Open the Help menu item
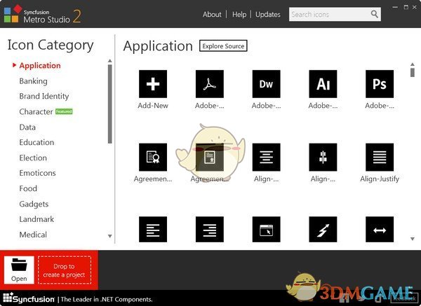Viewport: 421px width, 306px height. click(239, 14)
